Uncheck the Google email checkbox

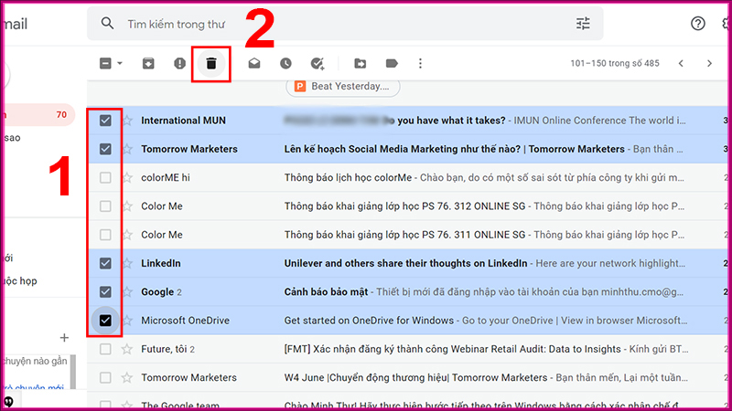click(x=105, y=291)
